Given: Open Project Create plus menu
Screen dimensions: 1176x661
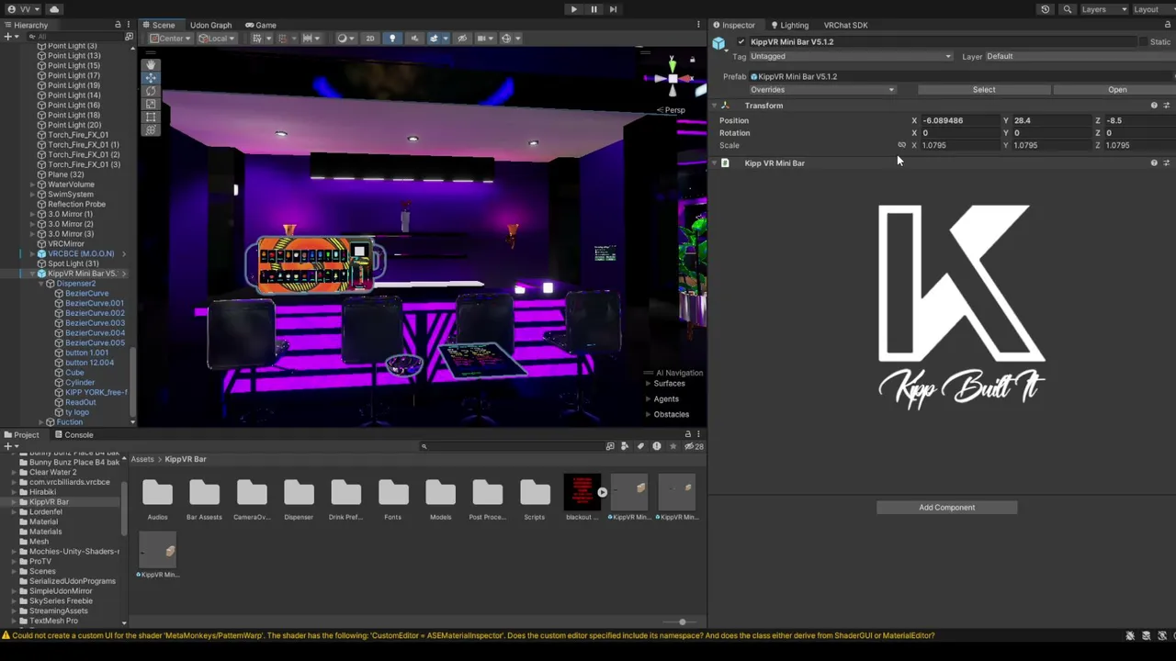Looking at the screenshot, I should (11, 446).
